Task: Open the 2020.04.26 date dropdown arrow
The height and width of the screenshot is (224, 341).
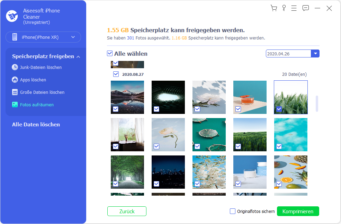Action: point(315,54)
